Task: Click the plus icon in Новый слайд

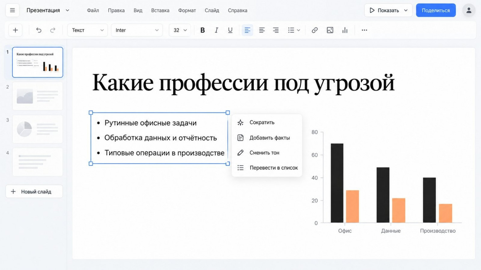Action: point(13,191)
